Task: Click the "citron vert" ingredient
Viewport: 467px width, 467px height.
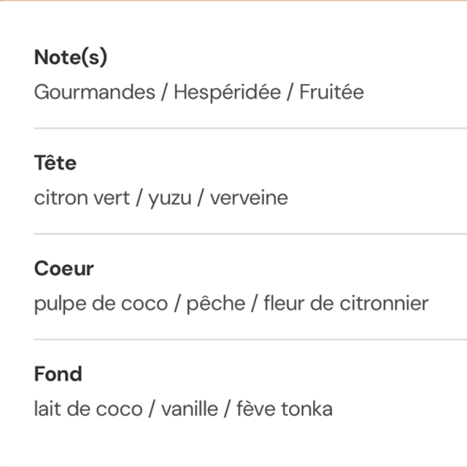Action: [x=80, y=198]
